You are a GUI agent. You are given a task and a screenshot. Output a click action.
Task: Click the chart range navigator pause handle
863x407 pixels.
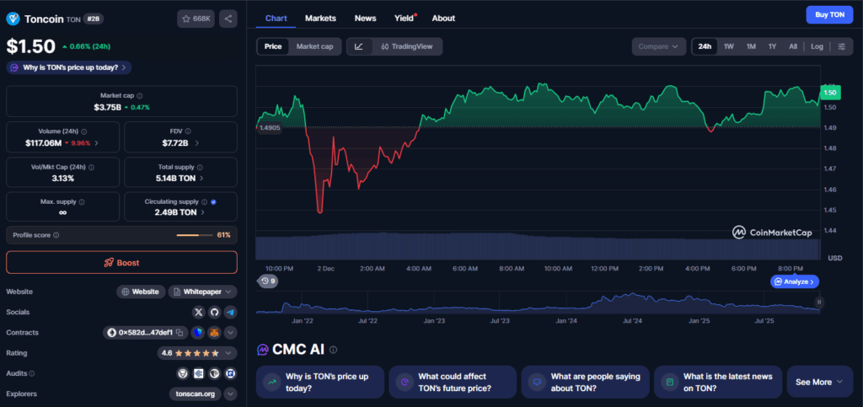click(x=818, y=302)
